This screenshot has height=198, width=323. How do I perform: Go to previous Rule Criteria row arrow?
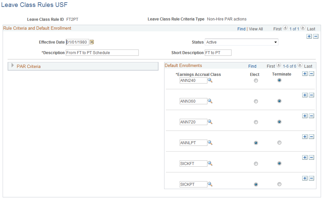coord(285,28)
